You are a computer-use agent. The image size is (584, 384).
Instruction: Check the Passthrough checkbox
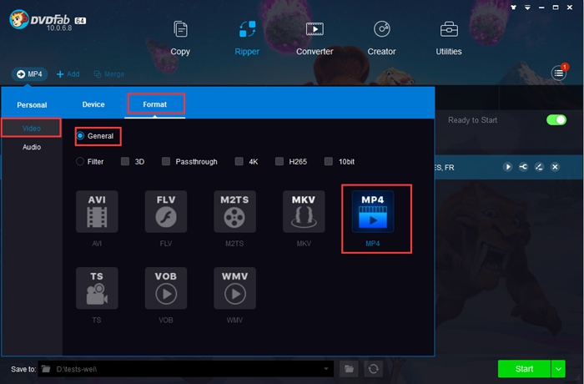click(x=166, y=161)
